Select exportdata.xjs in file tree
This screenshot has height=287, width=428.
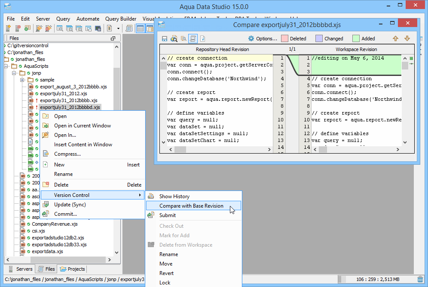click(x=47, y=251)
